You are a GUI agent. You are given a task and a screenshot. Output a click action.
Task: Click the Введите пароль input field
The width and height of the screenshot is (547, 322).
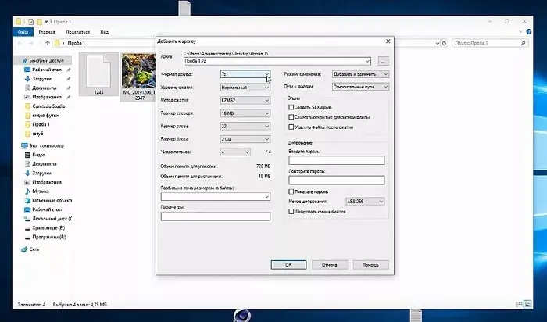pos(336,160)
